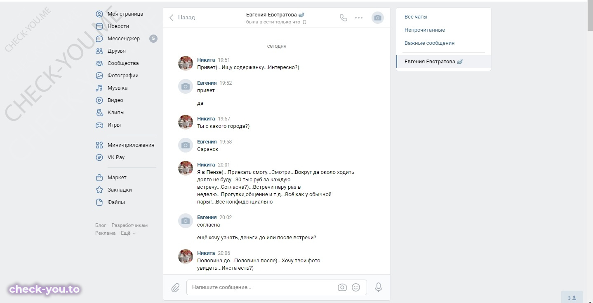The width and height of the screenshot is (593, 303).
Task: Go back with the Назад button
Action: coord(182,18)
